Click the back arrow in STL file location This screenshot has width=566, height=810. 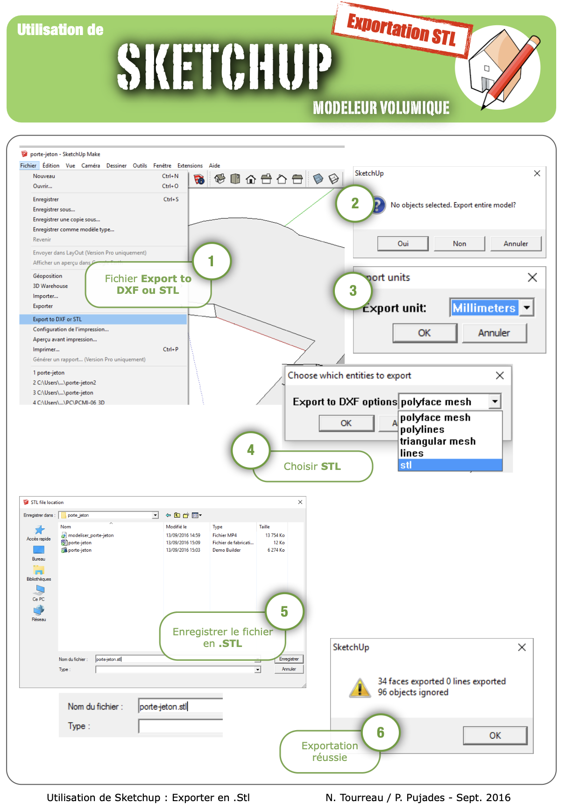[168, 515]
